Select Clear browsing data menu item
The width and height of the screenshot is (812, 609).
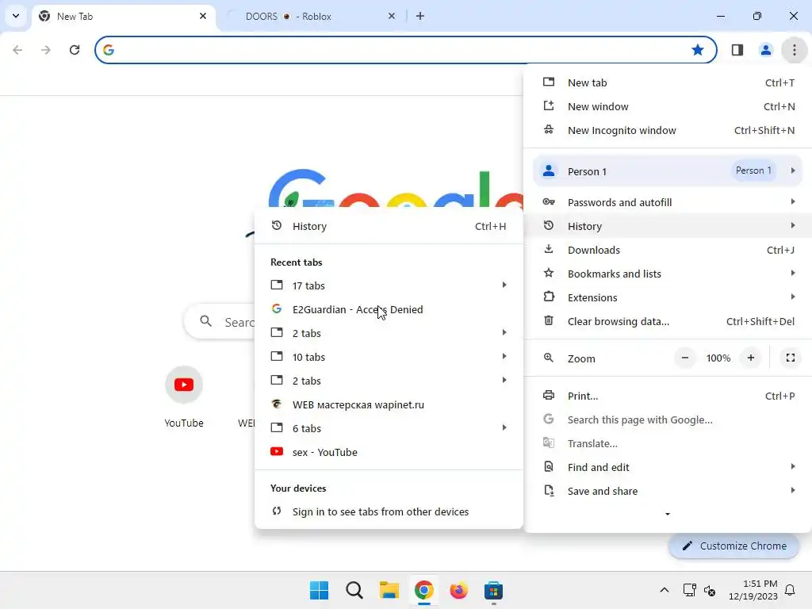[668, 322]
